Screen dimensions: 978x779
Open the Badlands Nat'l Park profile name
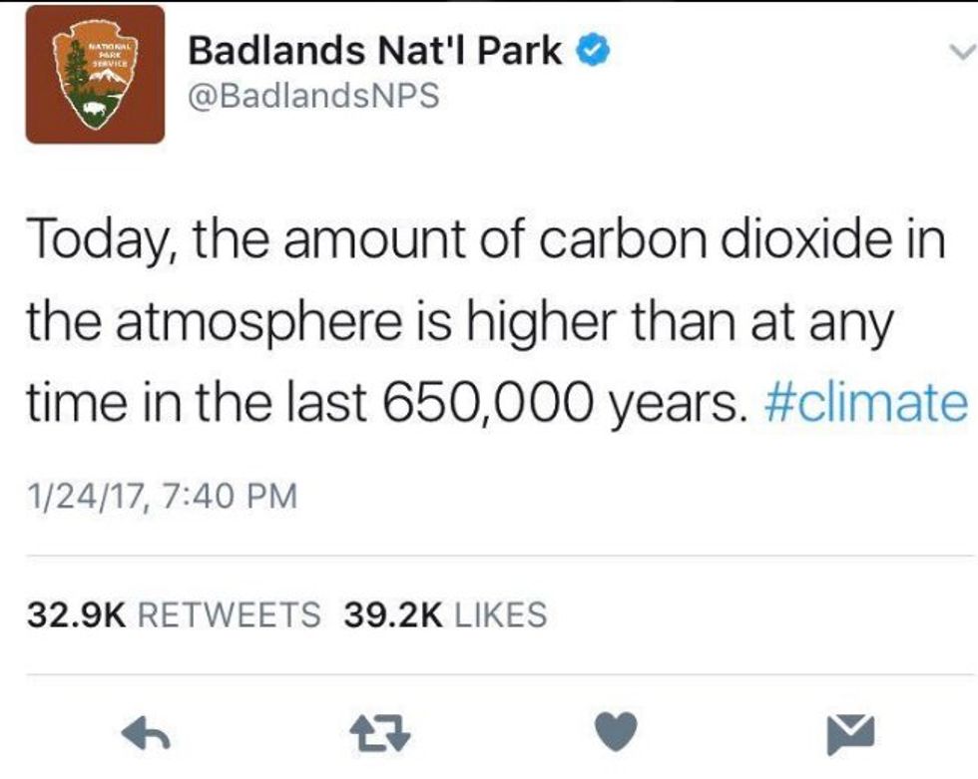[375, 52]
